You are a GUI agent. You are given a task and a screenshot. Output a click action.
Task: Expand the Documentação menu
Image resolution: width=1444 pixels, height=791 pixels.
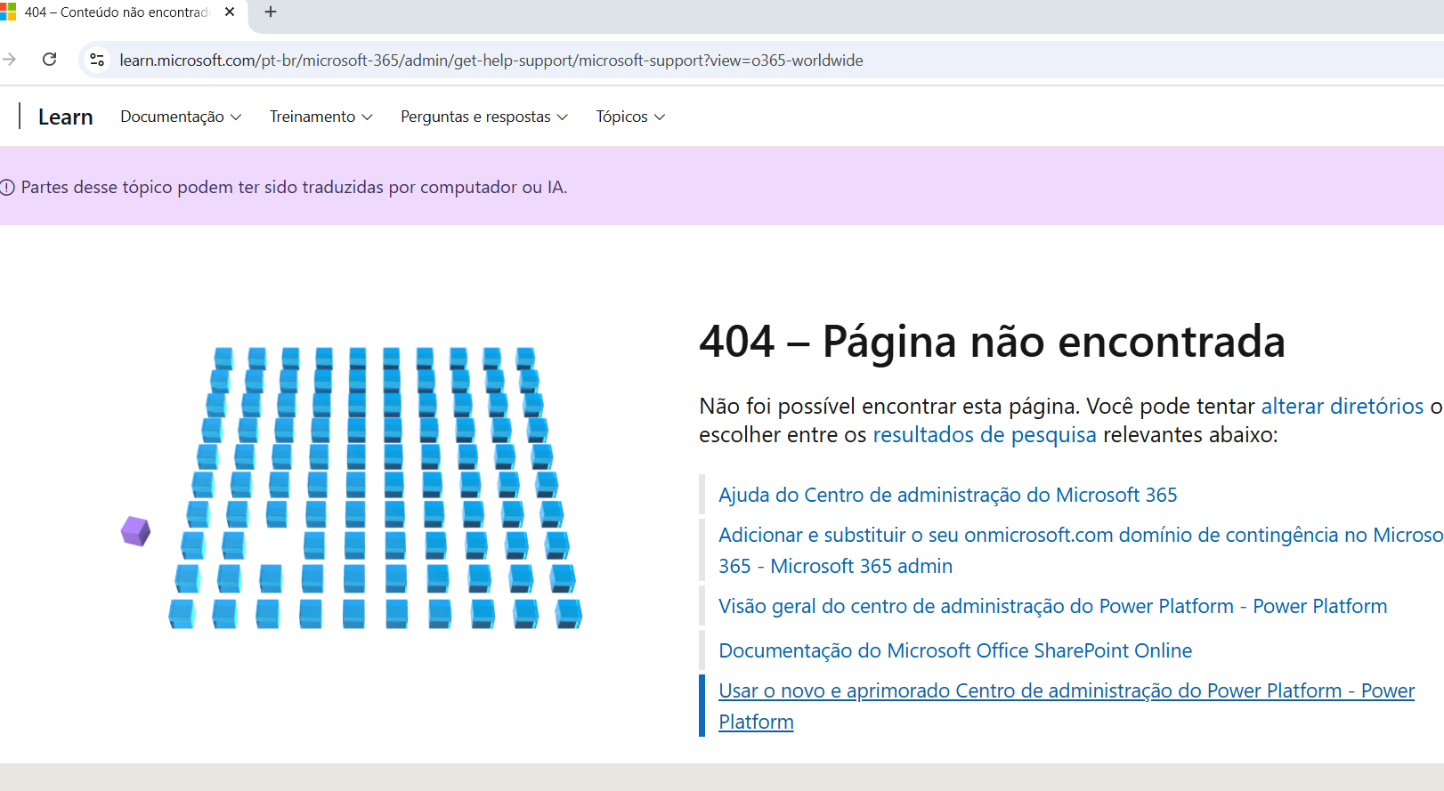tap(181, 117)
